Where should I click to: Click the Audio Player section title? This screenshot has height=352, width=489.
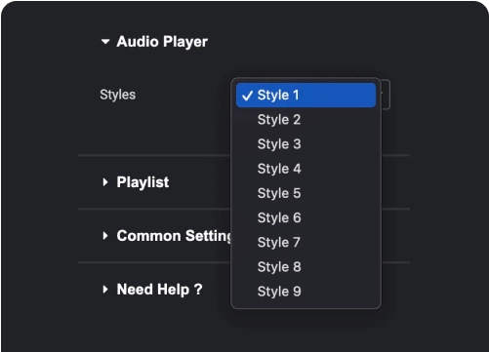pyautogui.click(x=162, y=42)
